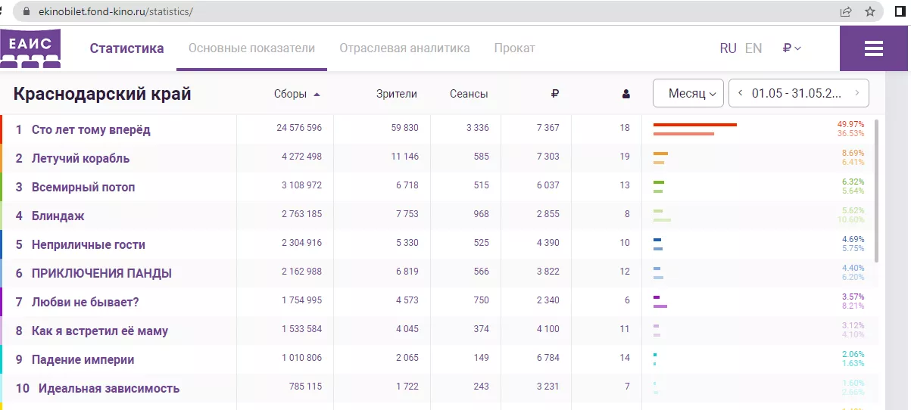Sort by person icon column
The image size is (911, 410).
click(x=626, y=95)
